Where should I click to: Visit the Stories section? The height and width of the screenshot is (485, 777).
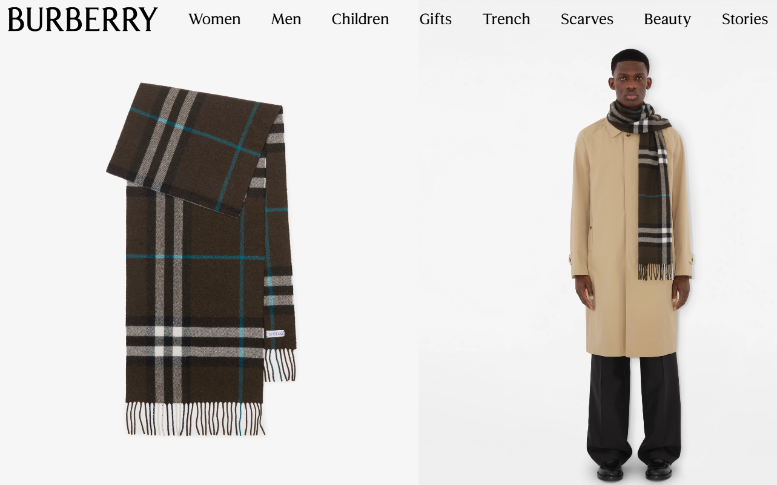coord(745,19)
